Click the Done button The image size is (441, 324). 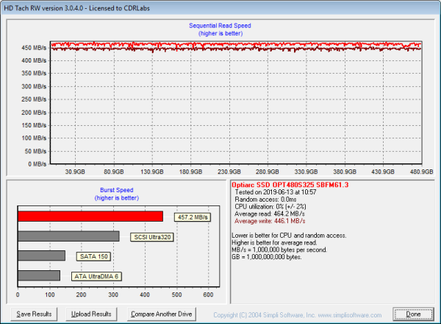coord(413,314)
